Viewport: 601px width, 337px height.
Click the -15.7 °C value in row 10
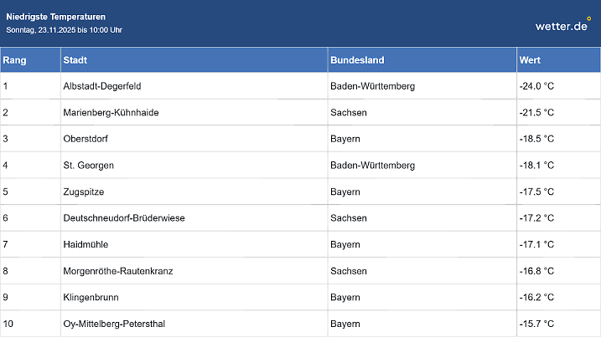click(536, 324)
